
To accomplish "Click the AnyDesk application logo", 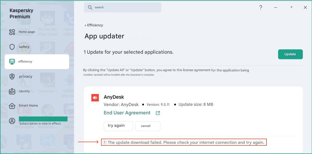I will (x=95, y=98).
